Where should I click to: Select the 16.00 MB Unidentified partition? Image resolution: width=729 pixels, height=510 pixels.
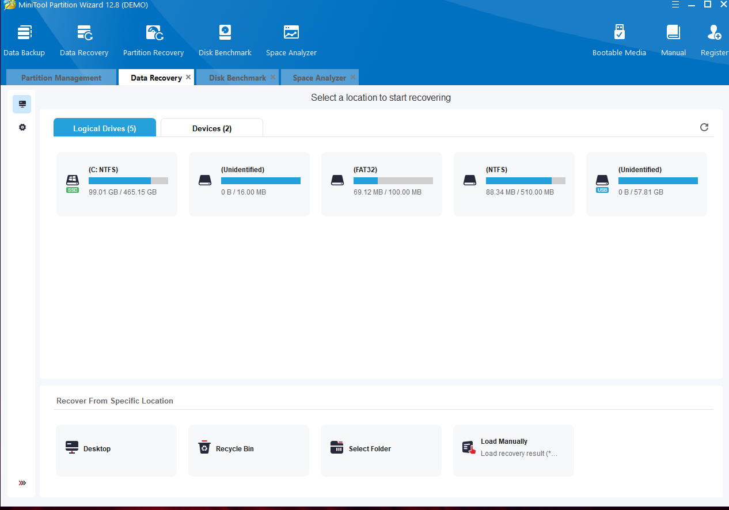click(x=249, y=184)
